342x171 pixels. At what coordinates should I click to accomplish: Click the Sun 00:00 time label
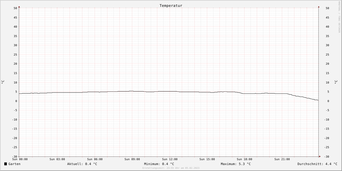tap(20, 159)
